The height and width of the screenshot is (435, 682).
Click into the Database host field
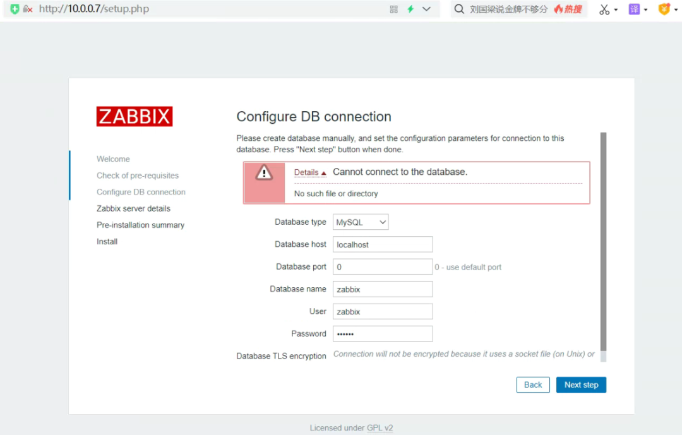383,244
